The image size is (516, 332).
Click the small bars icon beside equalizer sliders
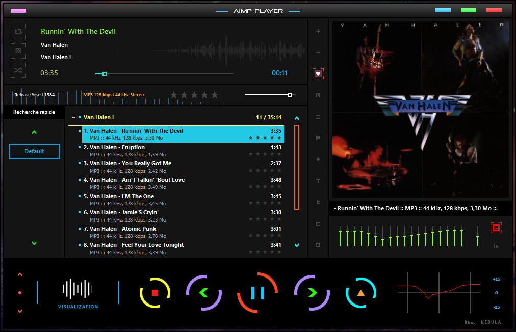pos(496,246)
